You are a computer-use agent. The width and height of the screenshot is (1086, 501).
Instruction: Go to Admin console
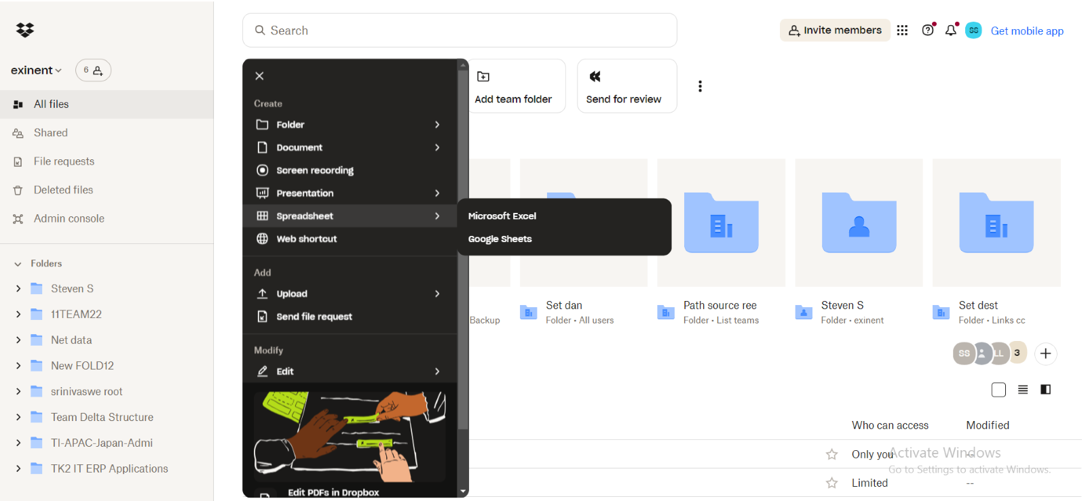(x=69, y=218)
